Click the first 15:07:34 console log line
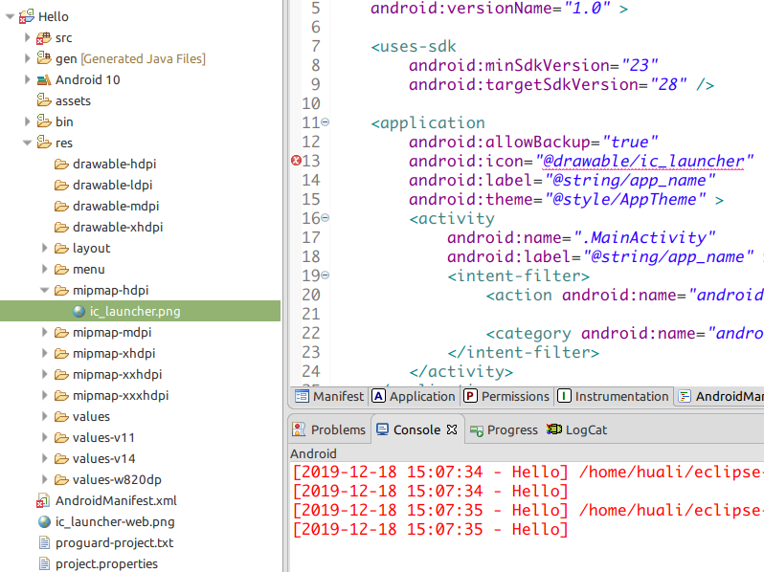 tap(528, 472)
